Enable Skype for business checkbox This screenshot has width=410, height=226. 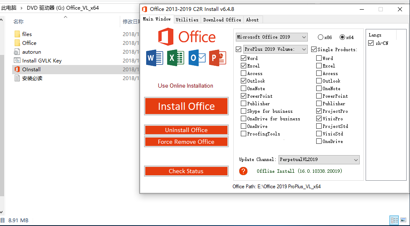pyautogui.click(x=243, y=111)
